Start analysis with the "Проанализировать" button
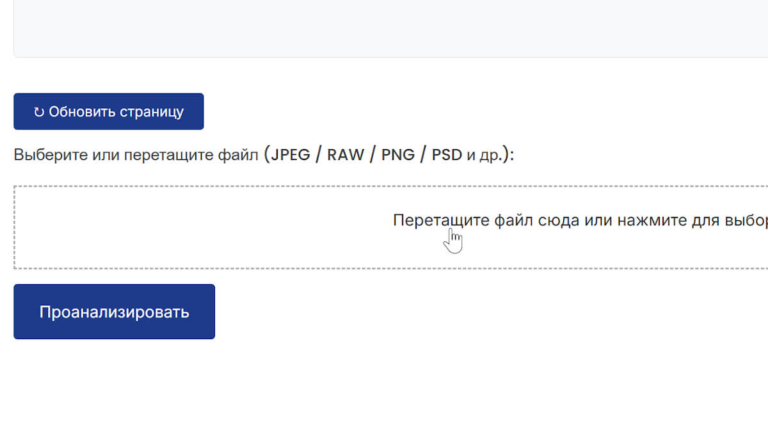The width and height of the screenshot is (768, 448). click(114, 312)
